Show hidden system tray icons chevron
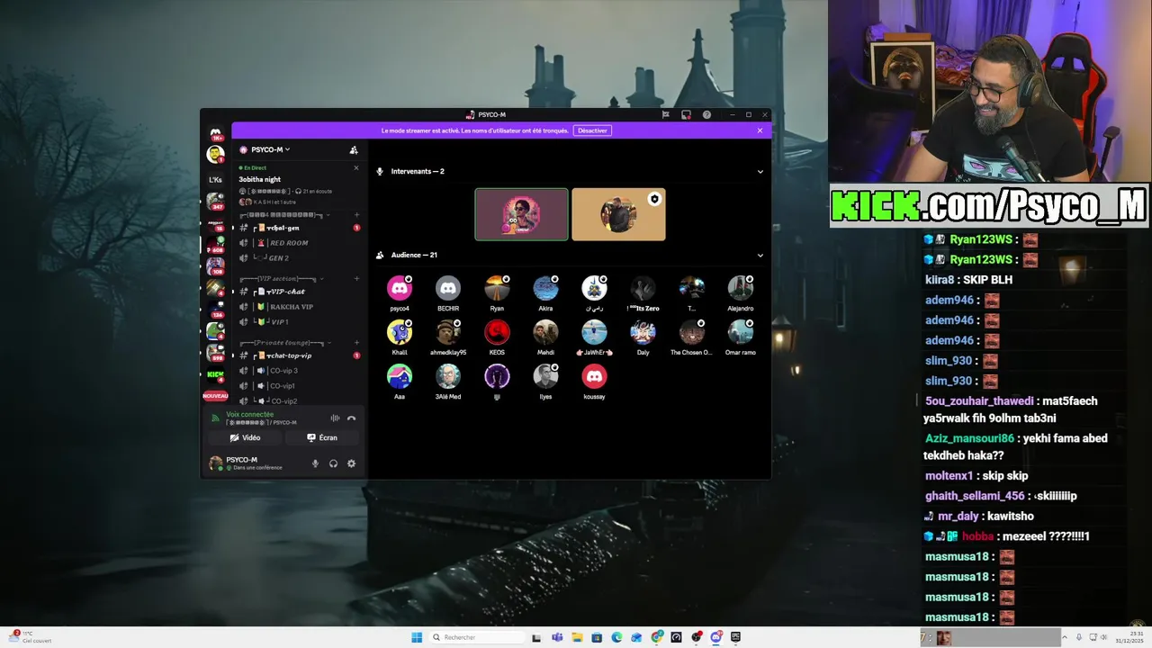 [1066, 637]
